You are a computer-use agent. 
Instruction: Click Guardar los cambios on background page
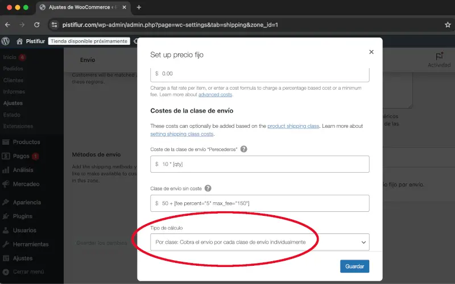tap(102, 243)
